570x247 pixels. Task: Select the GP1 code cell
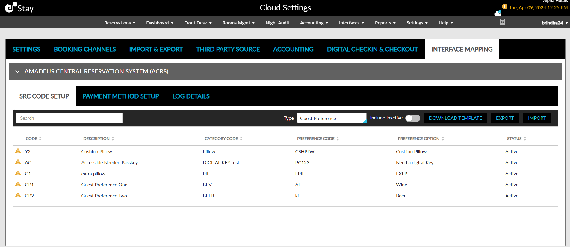click(x=29, y=185)
